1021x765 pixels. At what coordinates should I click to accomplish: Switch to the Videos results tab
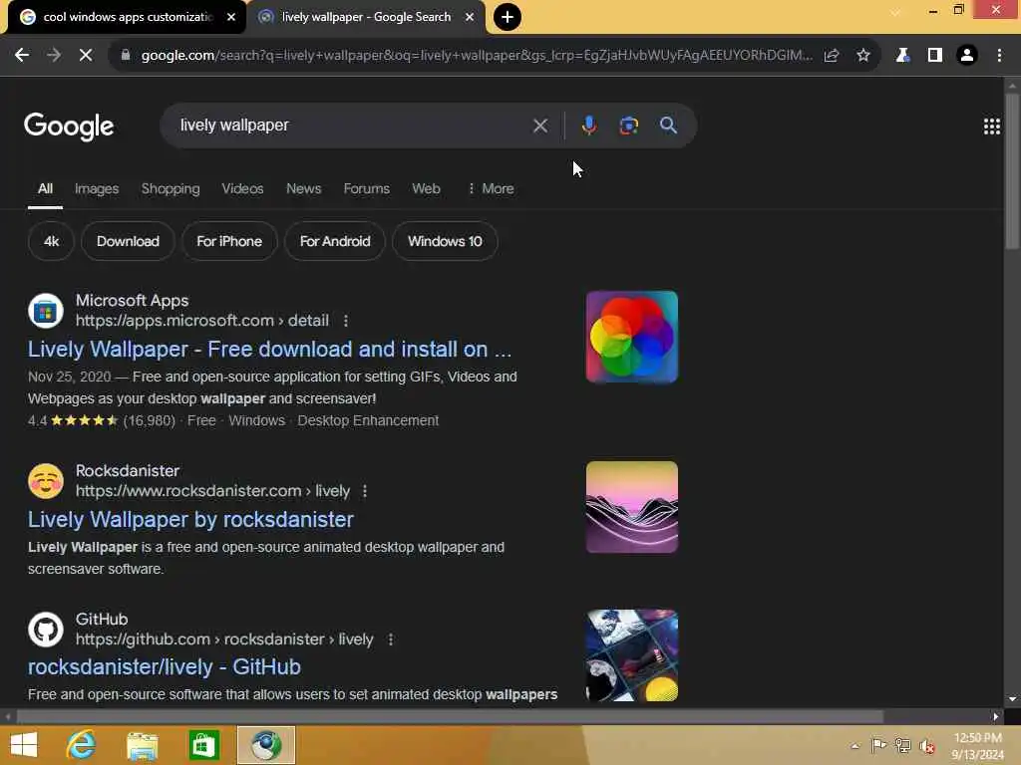242,188
